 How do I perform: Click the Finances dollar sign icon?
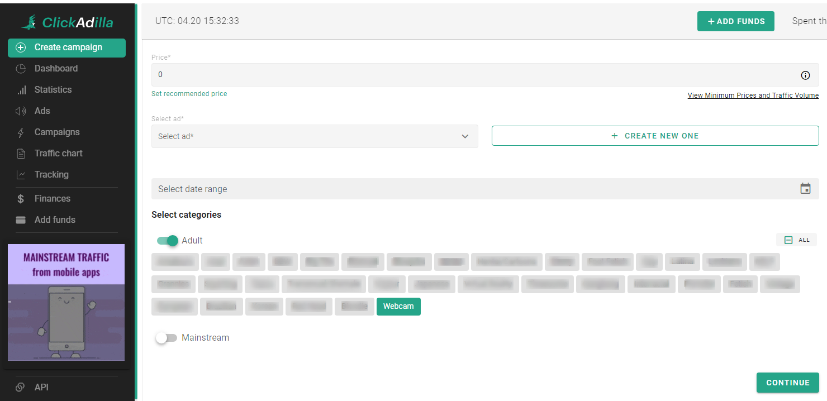click(x=21, y=199)
